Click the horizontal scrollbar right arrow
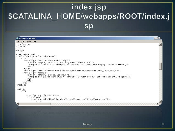Viewport: 175px width, 131px height. [158, 104]
